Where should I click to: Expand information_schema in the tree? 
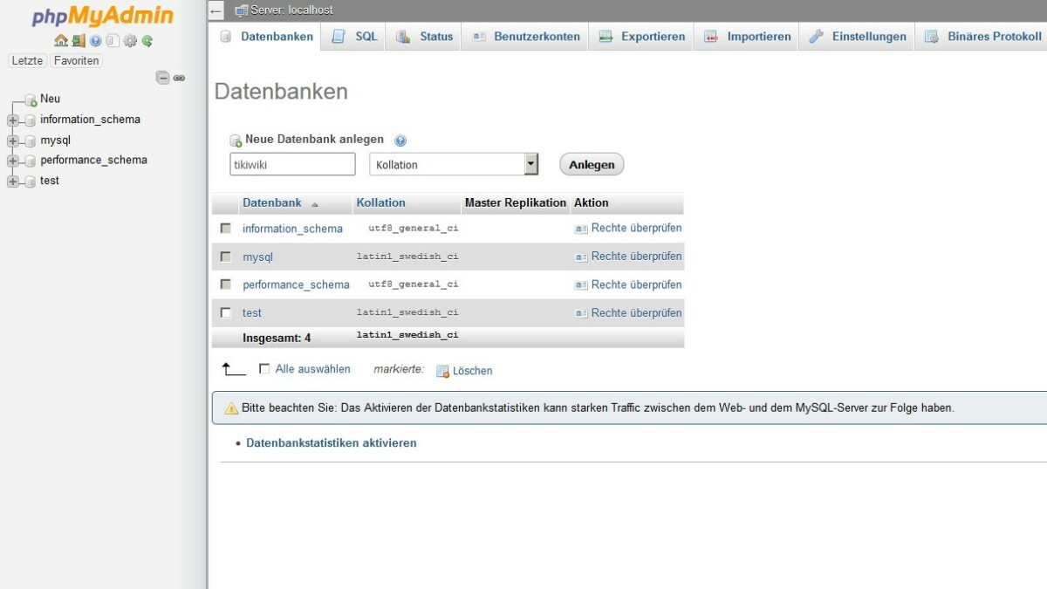(x=12, y=120)
